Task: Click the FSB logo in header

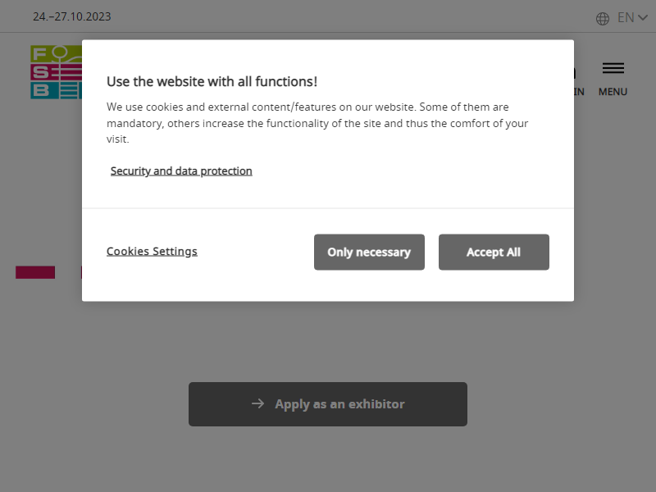Action: (56, 72)
